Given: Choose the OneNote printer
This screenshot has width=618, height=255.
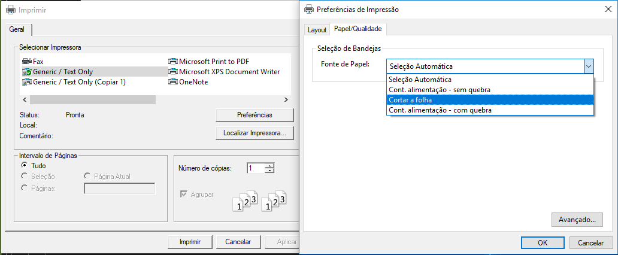Looking at the screenshot, I should tap(189, 82).
